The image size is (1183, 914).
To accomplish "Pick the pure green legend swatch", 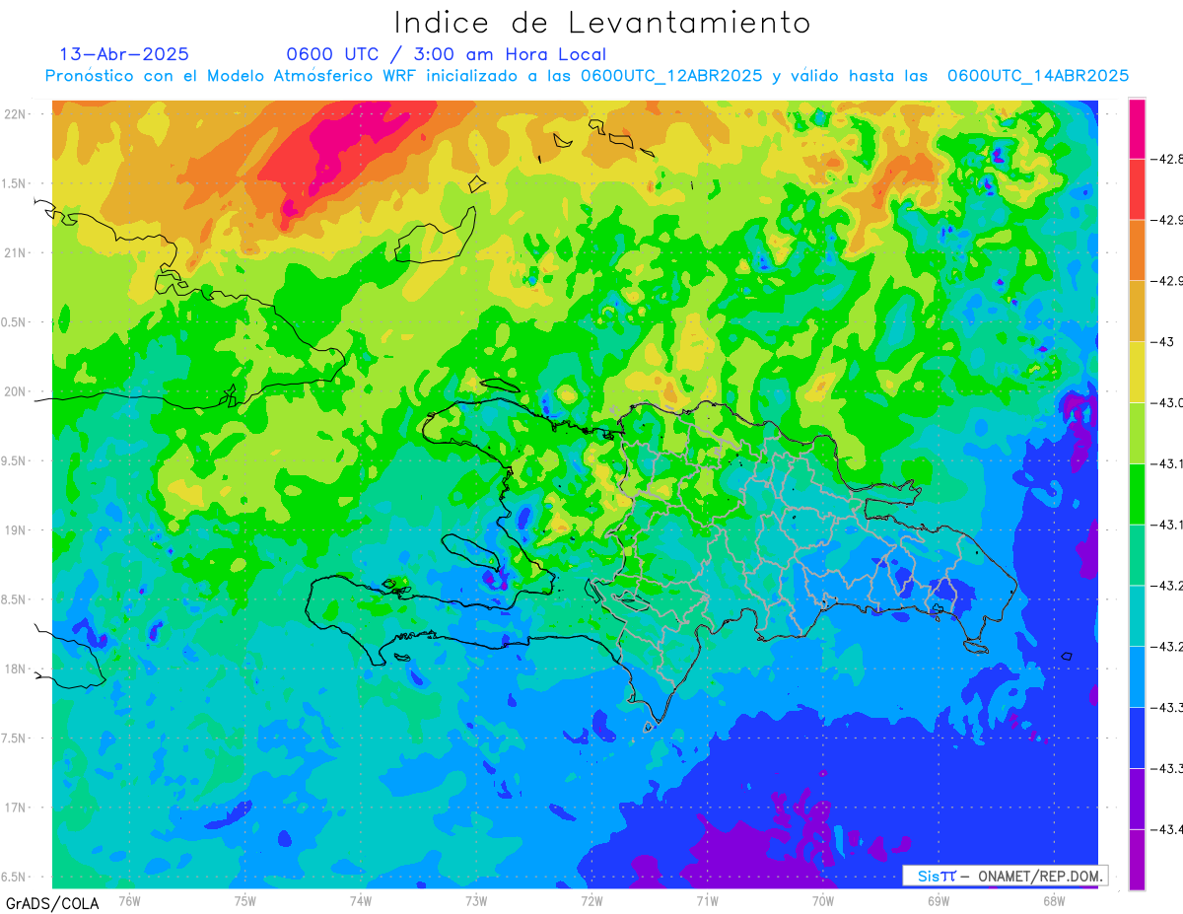I will point(1137,494).
